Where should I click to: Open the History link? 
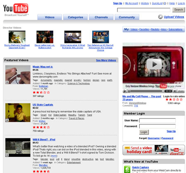[145, 3]
